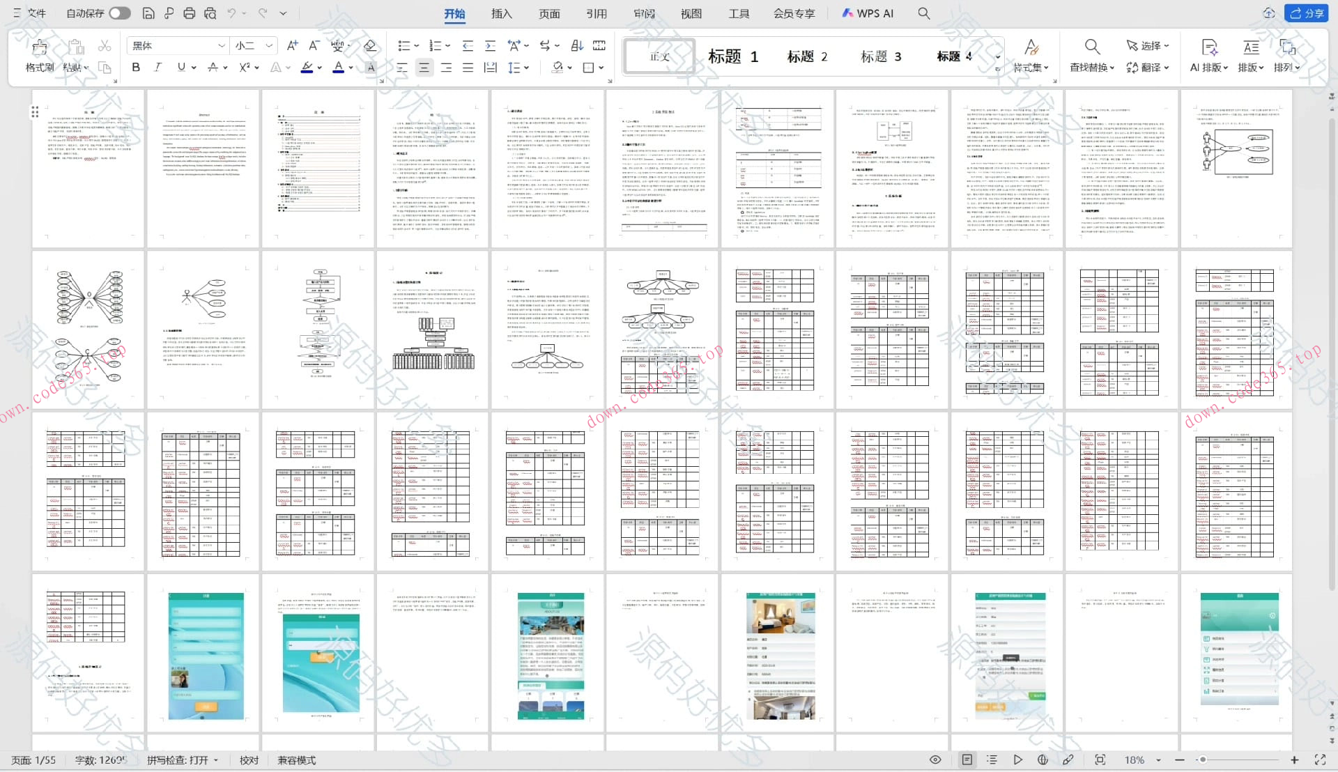The width and height of the screenshot is (1338, 772).
Task: Open the zoom percentage dropdown
Action: pos(1158,760)
